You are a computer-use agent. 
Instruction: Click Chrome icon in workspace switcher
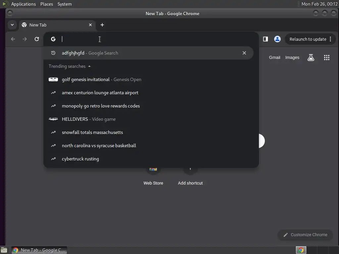tap(301, 250)
